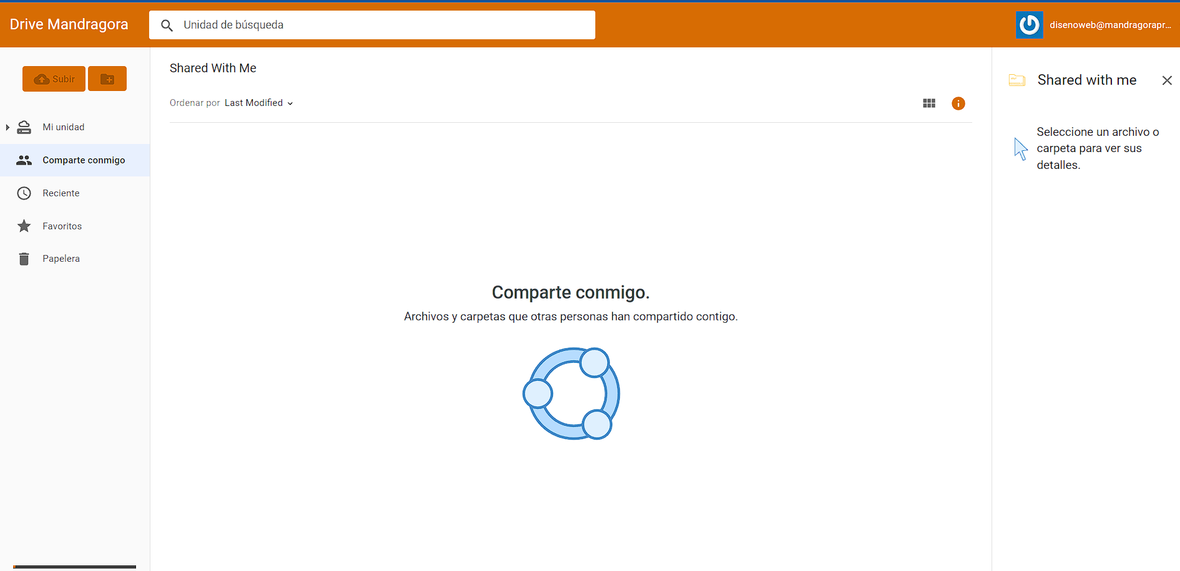Image resolution: width=1180 pixels, height=571 pixels.
Task: Select the Comparte conmigo people icon
Action: (x=24, y=160)
